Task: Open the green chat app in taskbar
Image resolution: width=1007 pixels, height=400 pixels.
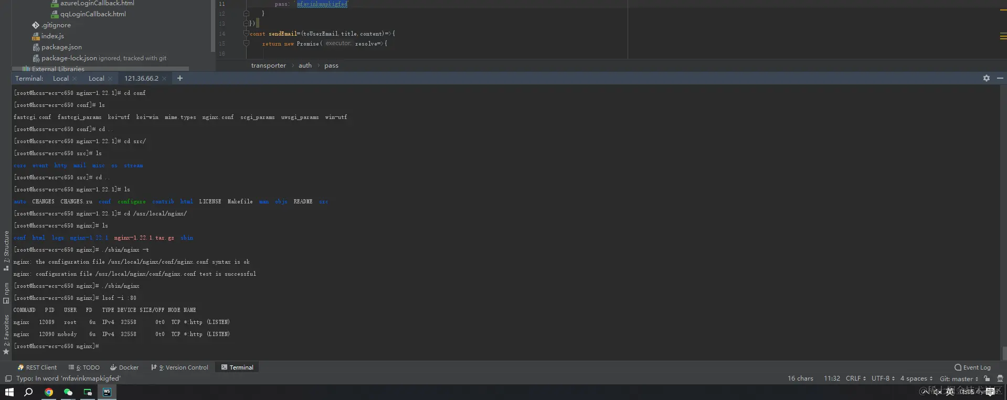Action: 87,392
